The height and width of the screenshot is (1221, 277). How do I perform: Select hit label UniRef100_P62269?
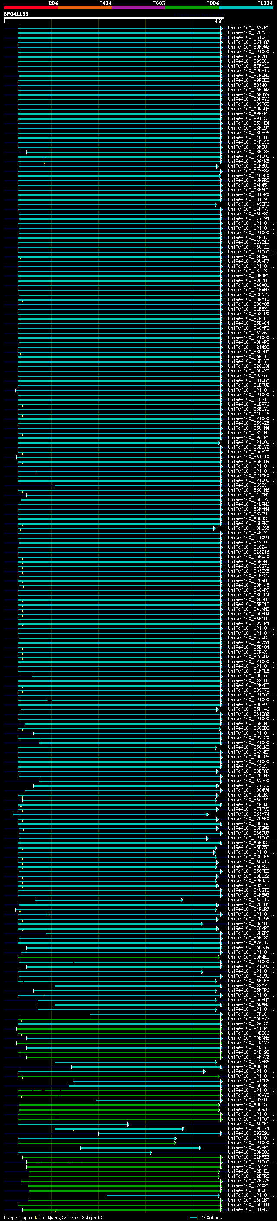click(x=248, y=333)
